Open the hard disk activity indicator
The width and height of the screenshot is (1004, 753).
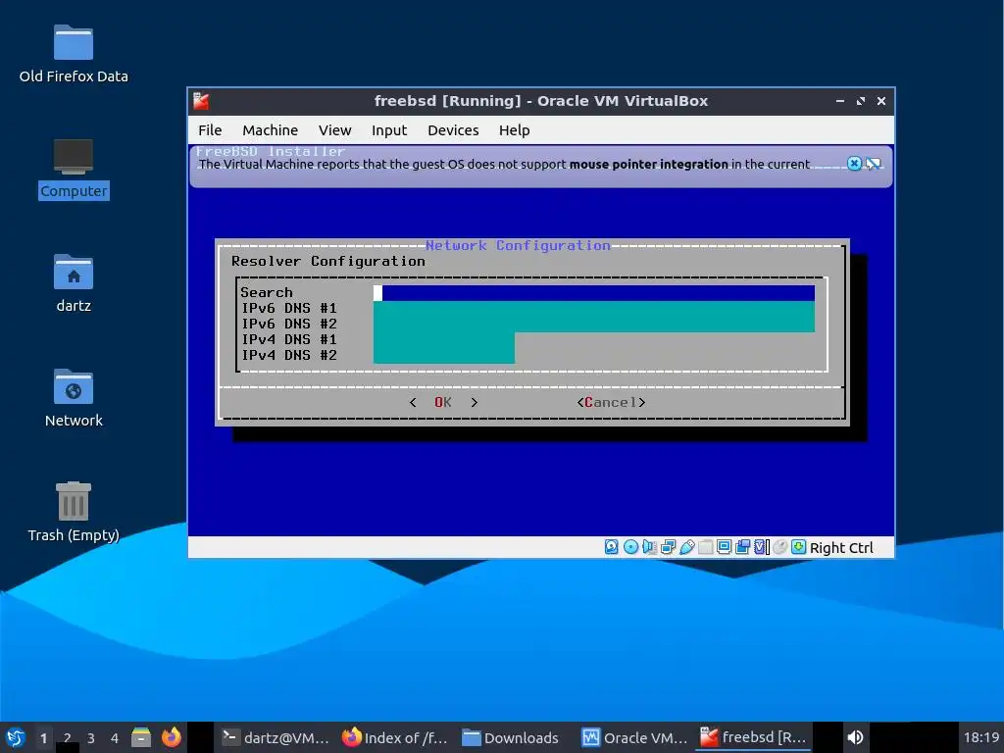(612, 547)
